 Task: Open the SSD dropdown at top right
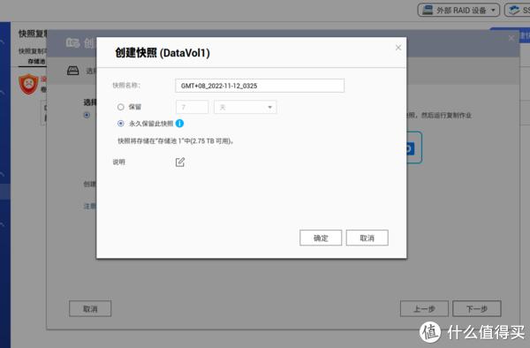[x=518, y=10]
